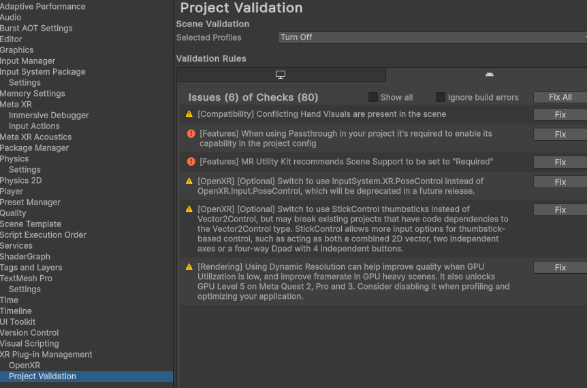Click error icon beside Passthrough capability issue
This screenshot has width=587, height=388.
[x=191, y=134]
